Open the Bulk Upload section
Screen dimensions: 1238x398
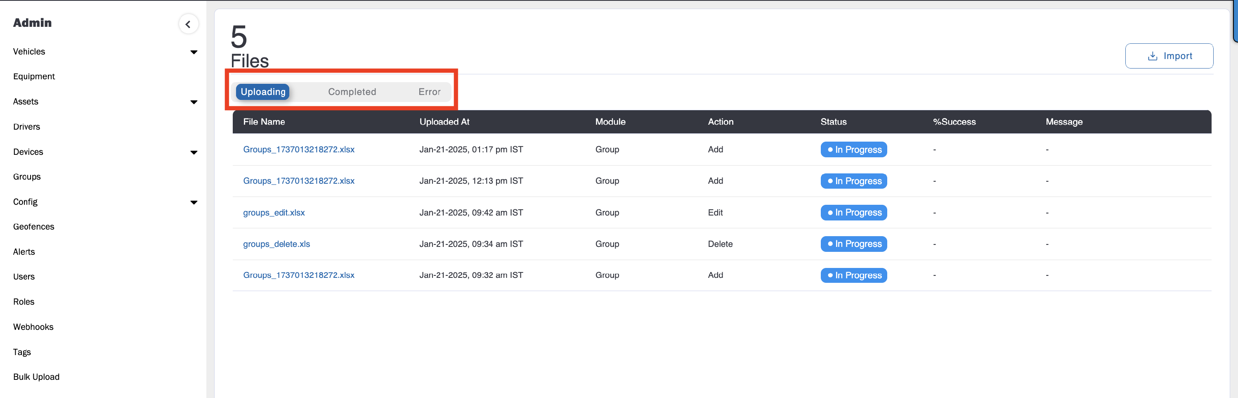point(36,377)
